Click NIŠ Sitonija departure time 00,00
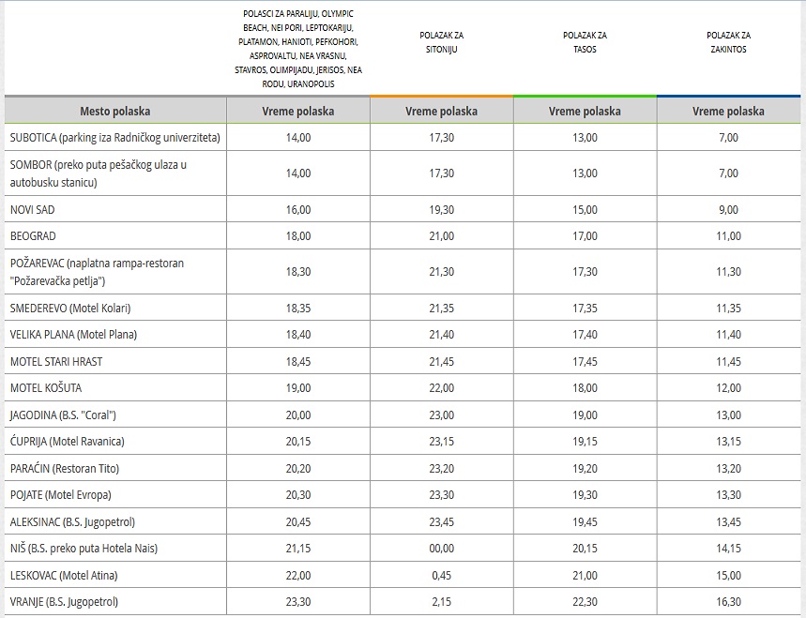Screen dimensions: 806x618 [x=442, y=549]
